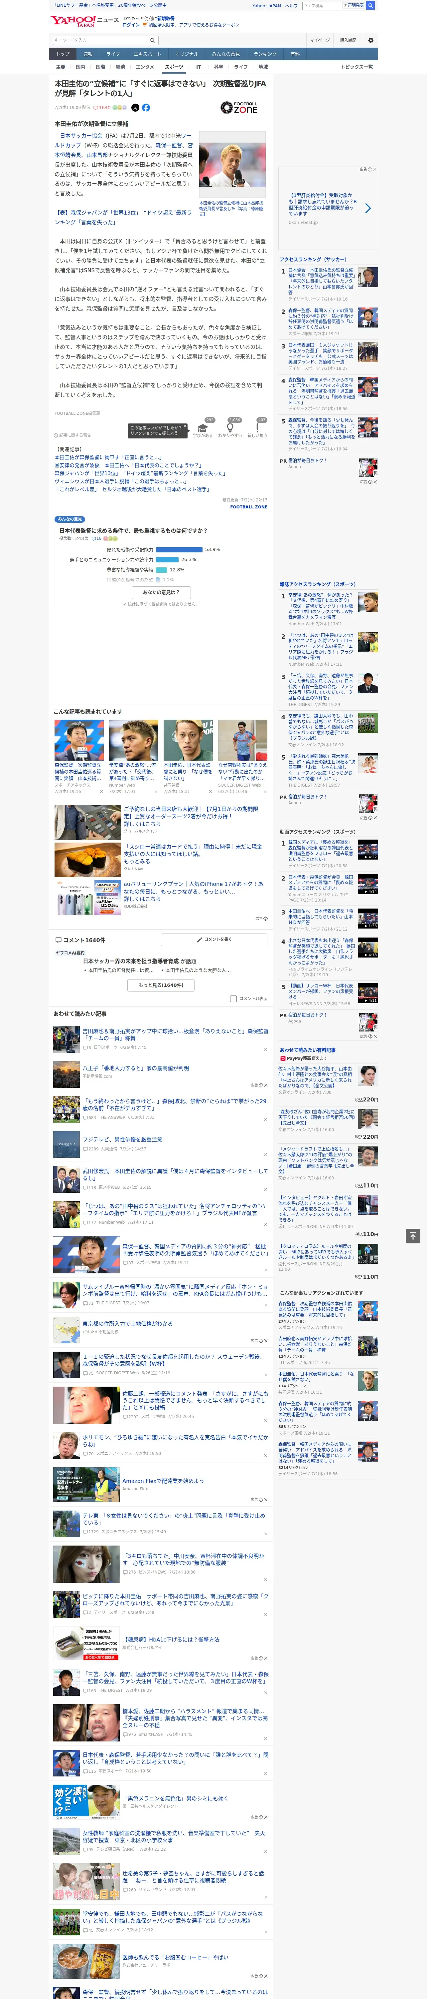Open the Yahoo! JAPAN News logo
Screen dimensions: 427x1999
coord(84,21)
